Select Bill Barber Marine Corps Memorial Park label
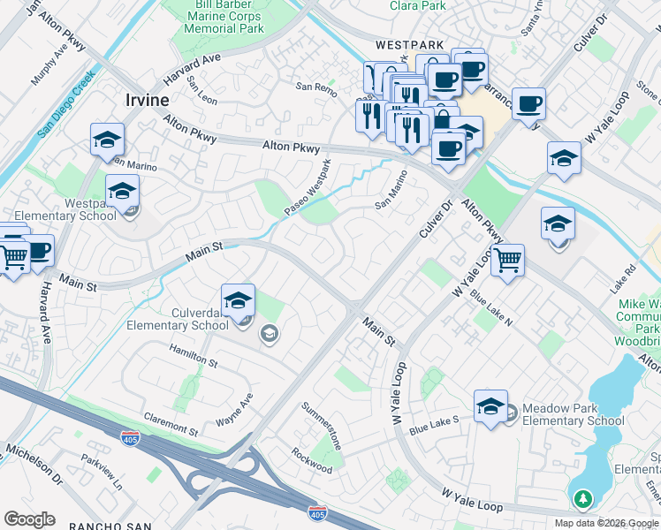661x530 pixels. 224,17
